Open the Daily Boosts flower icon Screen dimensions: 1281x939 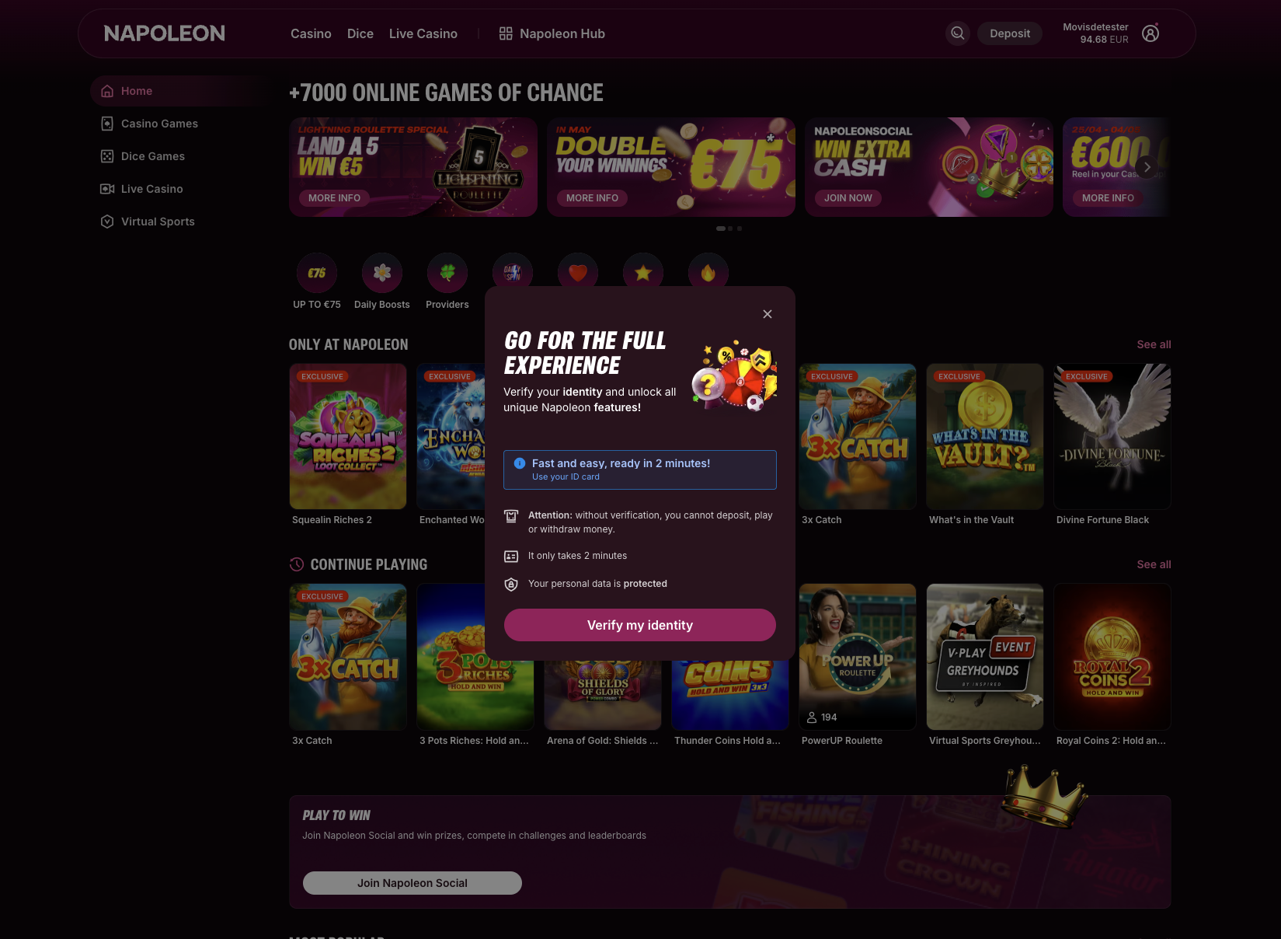[382, 273]
